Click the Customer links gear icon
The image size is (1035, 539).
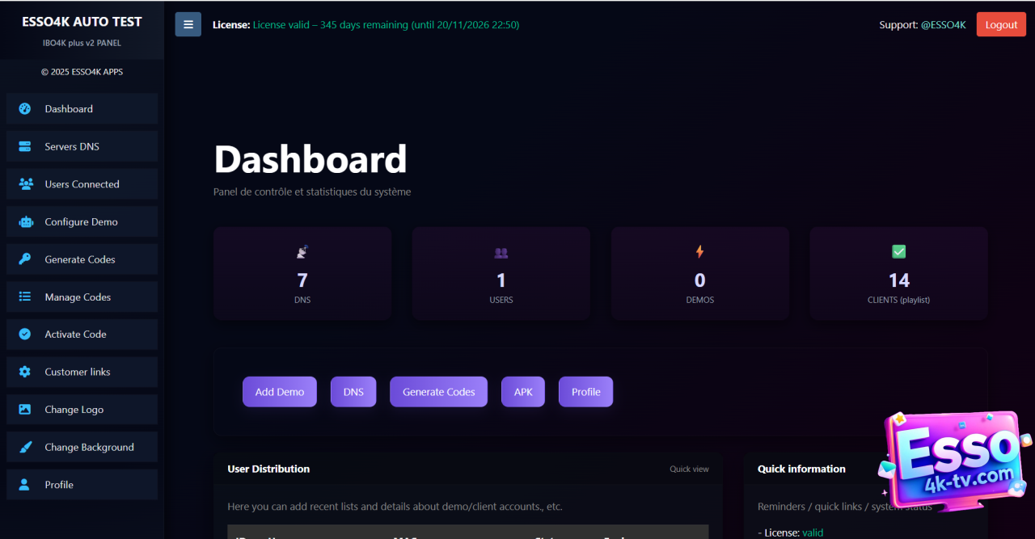pyautogui.click(x=25, y=373)
